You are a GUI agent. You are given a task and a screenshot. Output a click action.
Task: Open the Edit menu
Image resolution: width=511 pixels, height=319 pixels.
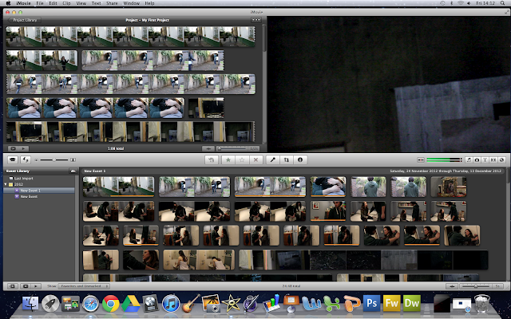[53, 3]
